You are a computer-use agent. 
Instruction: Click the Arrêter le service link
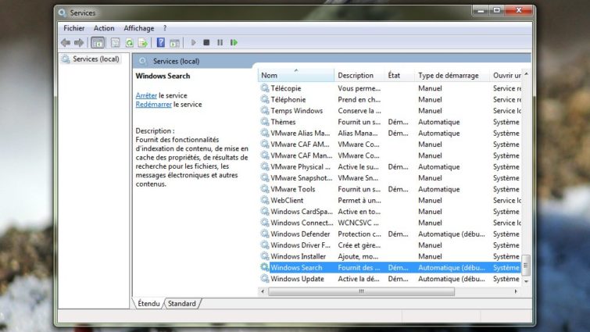point(146,95)
